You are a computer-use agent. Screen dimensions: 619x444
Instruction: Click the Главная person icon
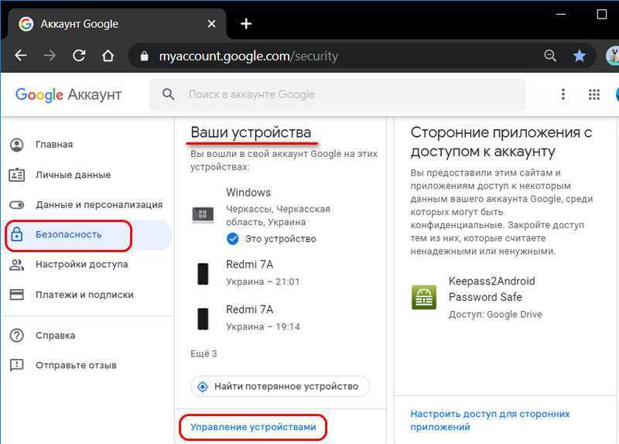click(16, 145)
